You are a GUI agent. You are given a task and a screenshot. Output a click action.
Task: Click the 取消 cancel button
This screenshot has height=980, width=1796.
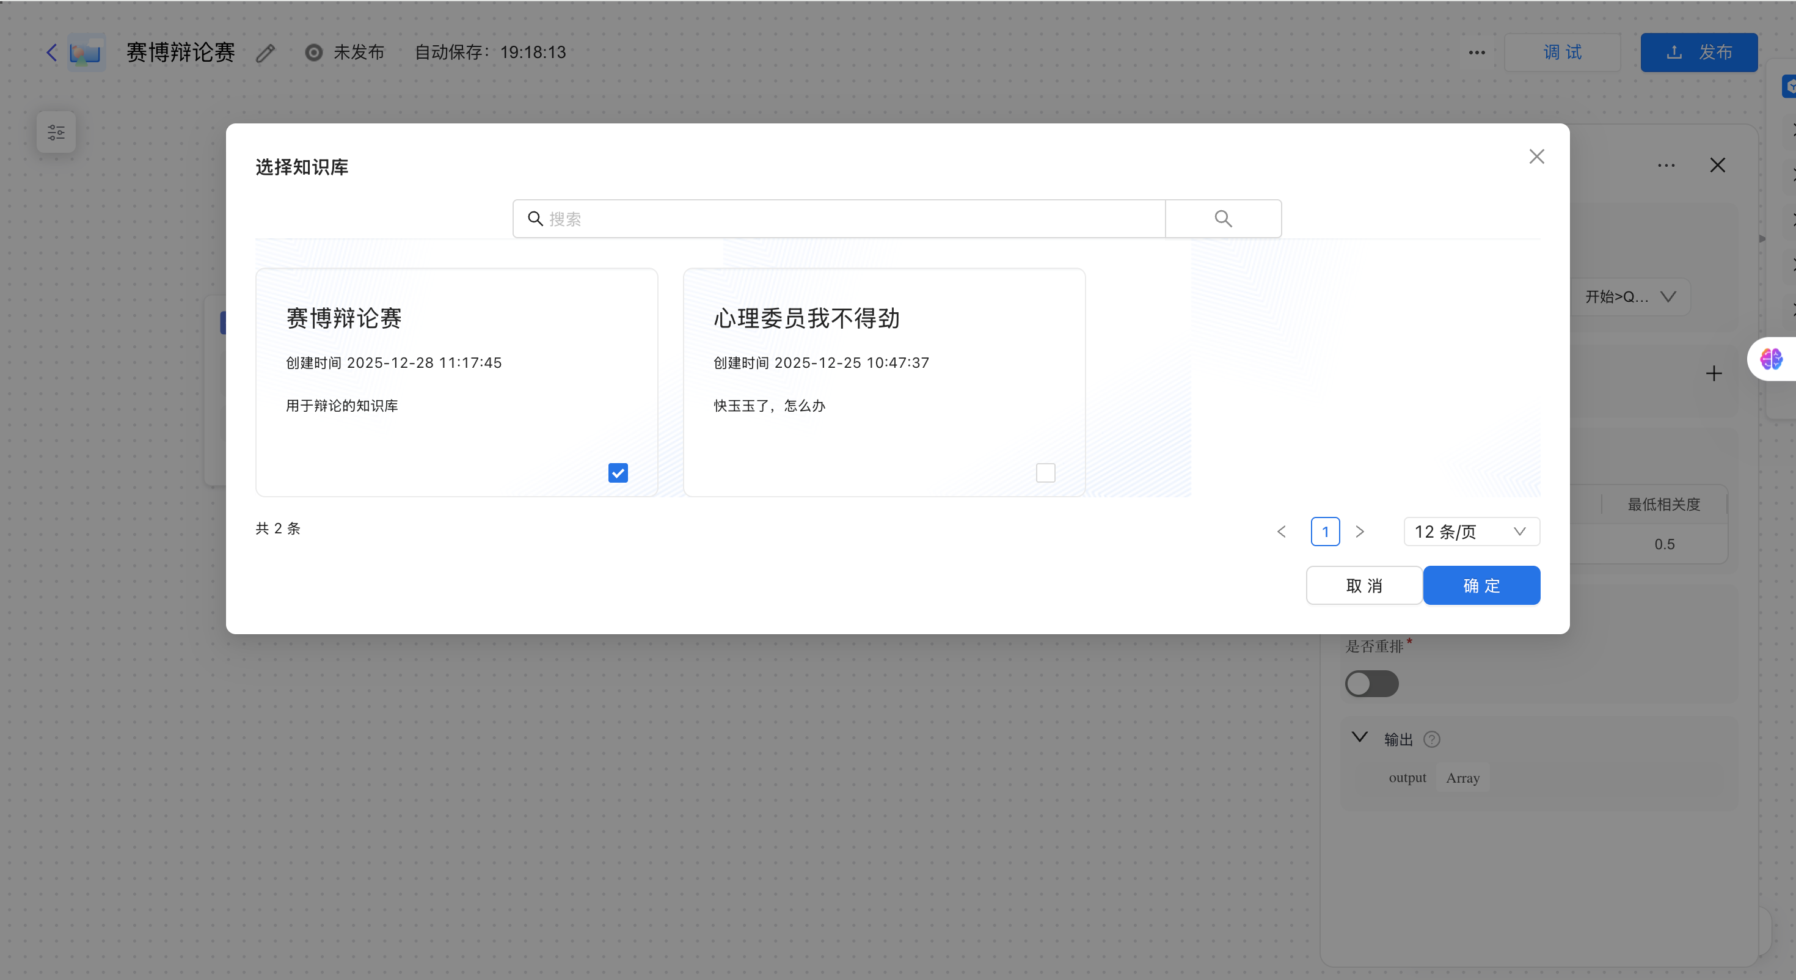(1363, 585)
